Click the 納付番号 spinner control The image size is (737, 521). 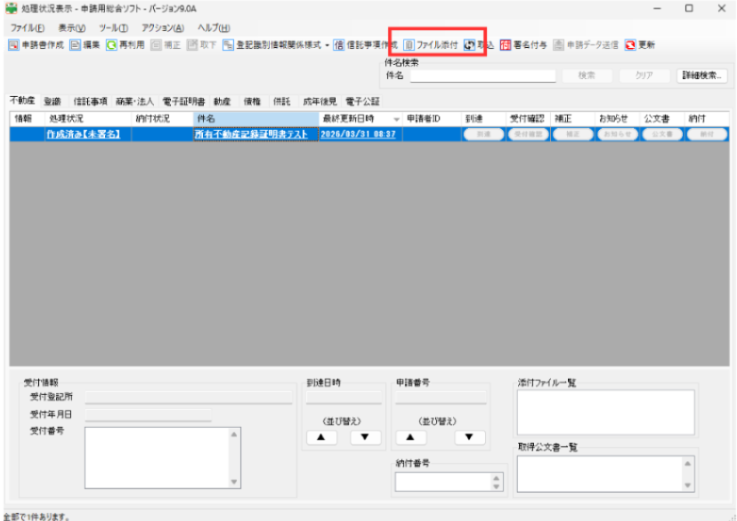click(497, 481)
